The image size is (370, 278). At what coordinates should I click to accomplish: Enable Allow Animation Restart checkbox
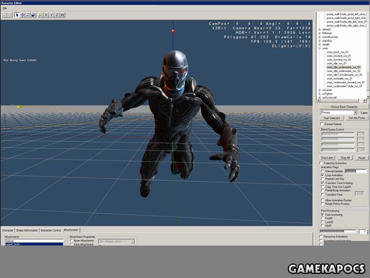pyautogui.click(x=323, y=200)
